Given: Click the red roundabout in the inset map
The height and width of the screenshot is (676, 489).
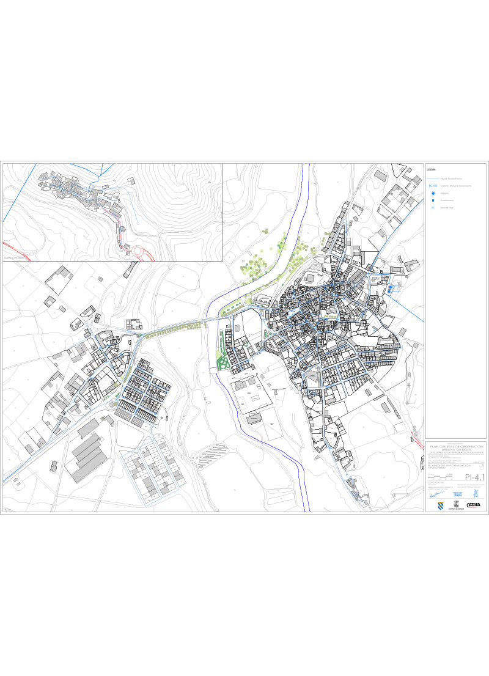Looking at the screenshot, I should click(138, 251).
